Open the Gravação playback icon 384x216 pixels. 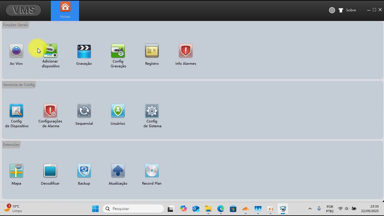click(x=84, y=51)
